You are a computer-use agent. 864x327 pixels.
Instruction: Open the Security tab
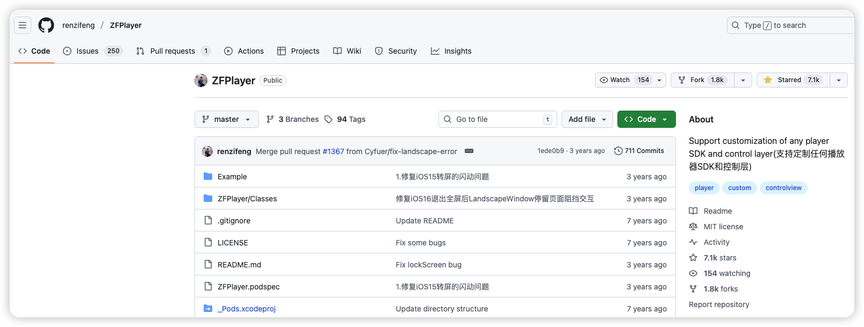[x=396, y=51]
